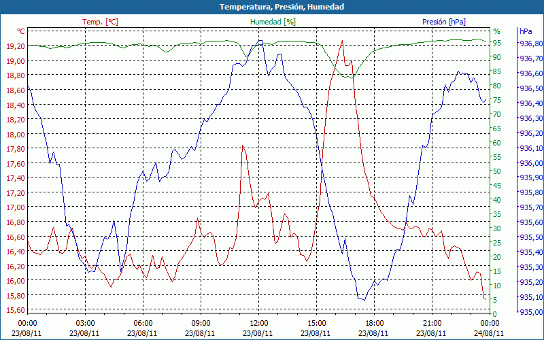
Task: Click the "936,20" pressure axis value
Action: coord(530,133)
